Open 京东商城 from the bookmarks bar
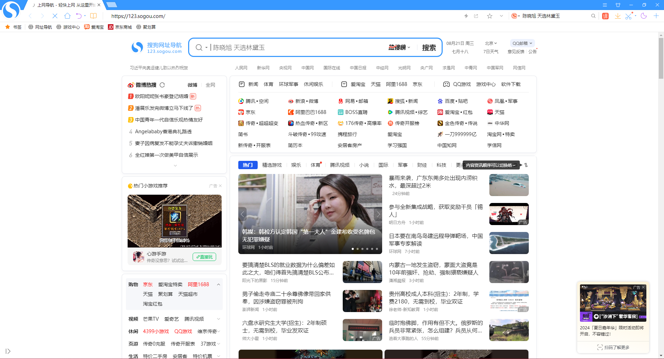Screen dimensions: 664x359 pos(120,27)
